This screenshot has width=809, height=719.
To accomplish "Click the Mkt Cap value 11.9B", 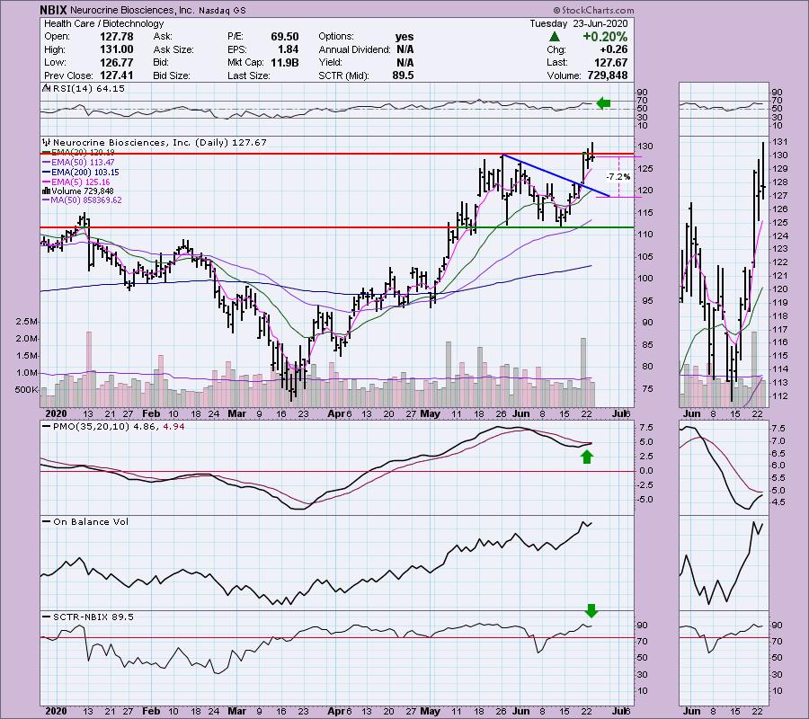I will click(x=285, y=62).
